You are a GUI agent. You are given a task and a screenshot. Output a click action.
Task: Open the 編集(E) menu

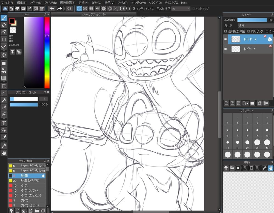pos(21,3)
